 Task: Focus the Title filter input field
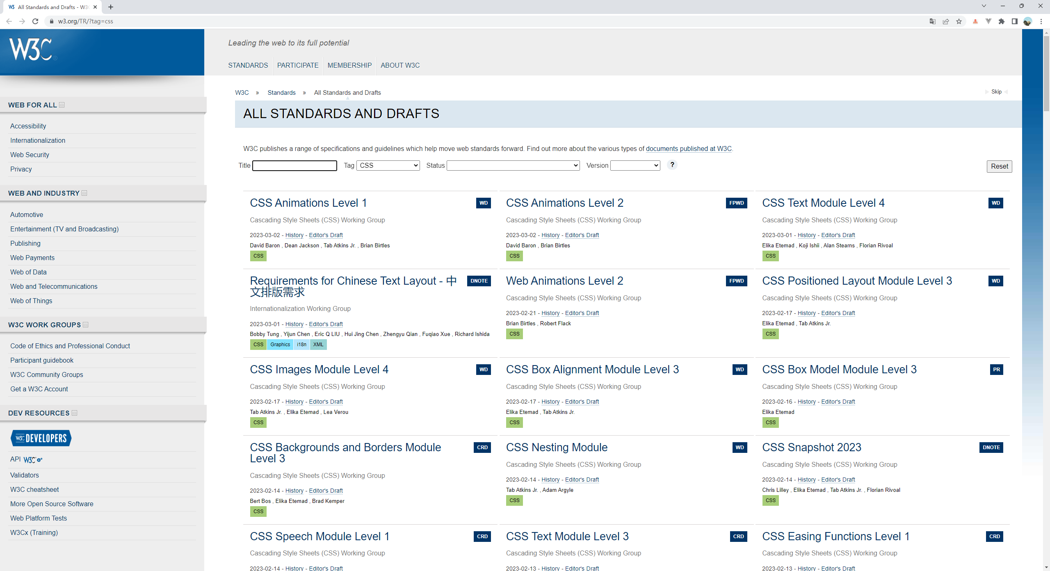coord(294,165)
